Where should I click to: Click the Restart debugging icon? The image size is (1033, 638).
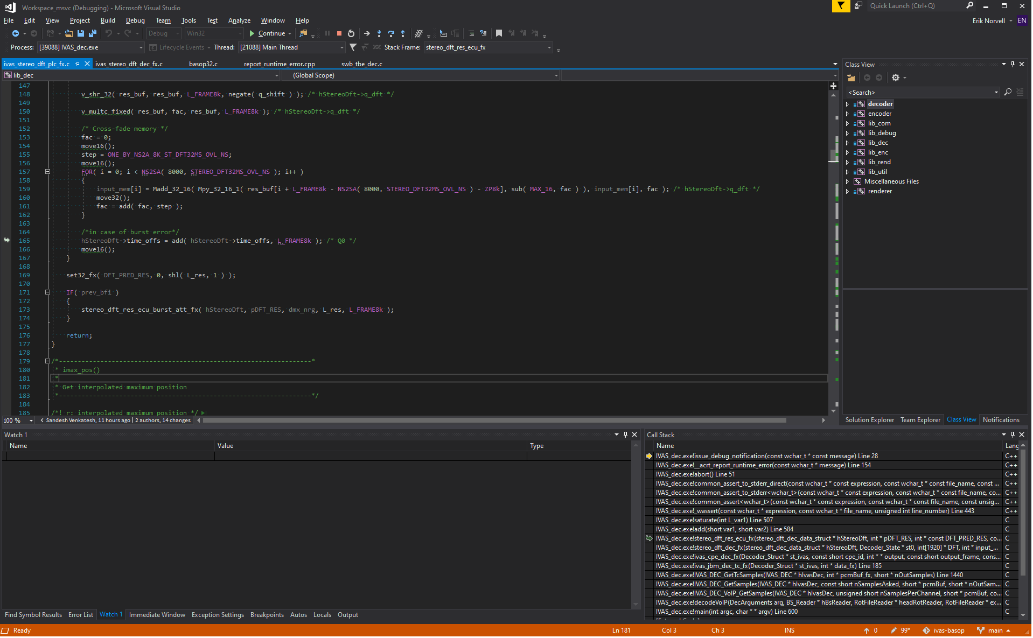pyautogui.click(x=351, y=33)
